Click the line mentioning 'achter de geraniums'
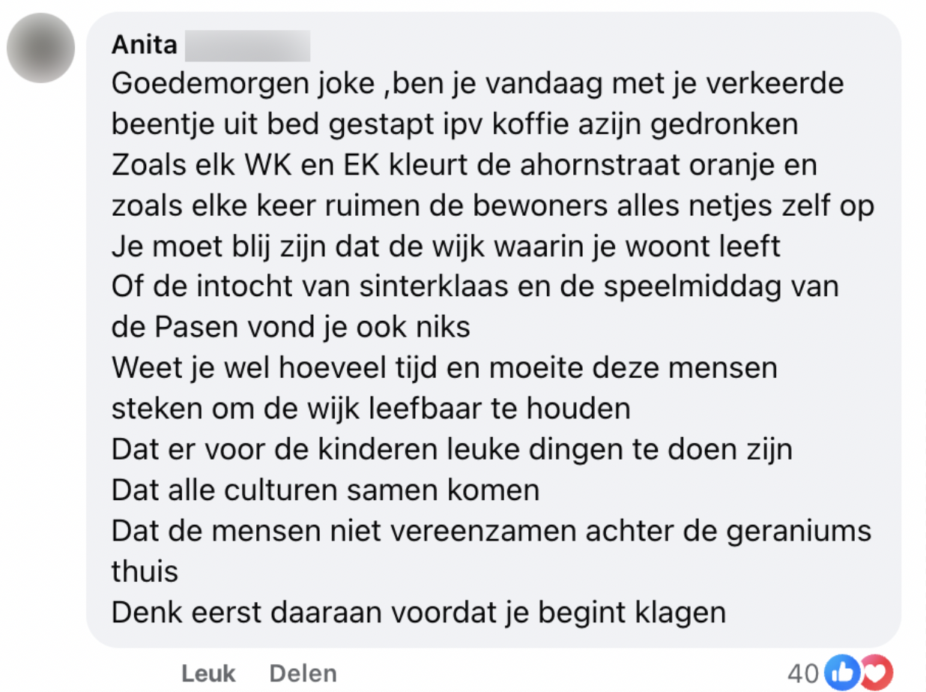The image size is (926, 692). point(491,531)
